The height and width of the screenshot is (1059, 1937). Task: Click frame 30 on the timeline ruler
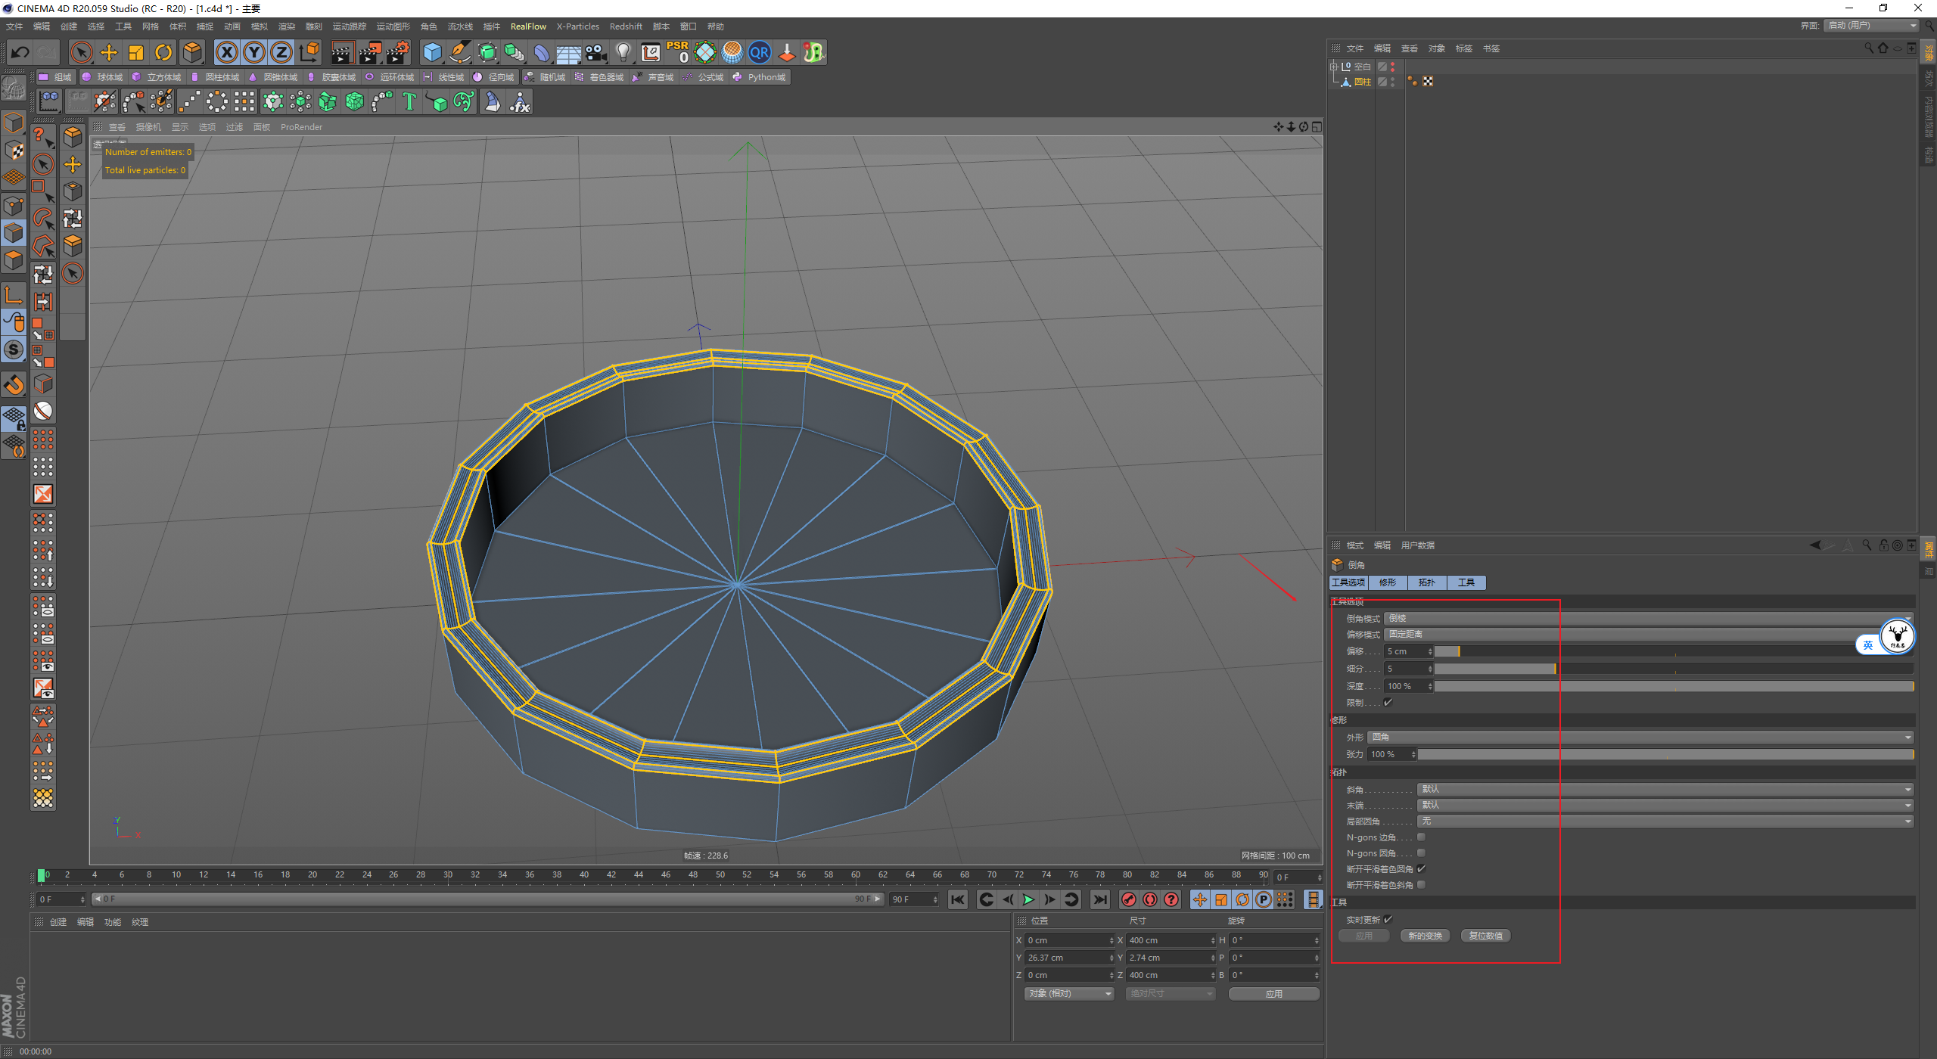pos(448,875)
